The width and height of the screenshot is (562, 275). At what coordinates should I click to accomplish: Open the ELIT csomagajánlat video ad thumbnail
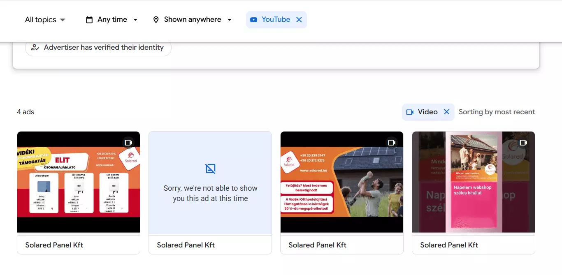(79, 182)
